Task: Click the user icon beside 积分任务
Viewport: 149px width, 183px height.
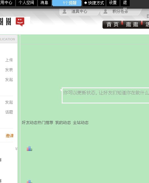Action: (105, 11)
